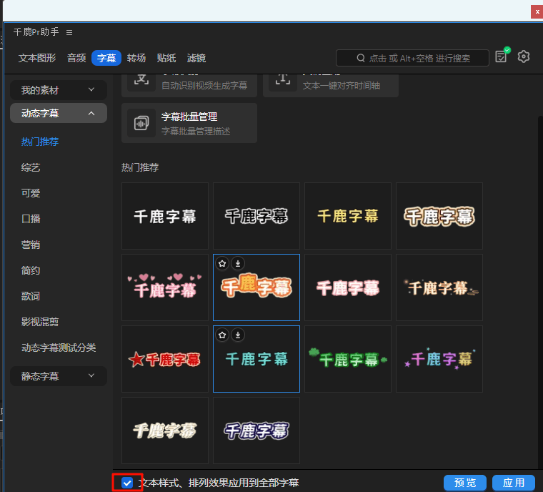
Task: Click the 预览 button
Action: click(x=465, y=483)
